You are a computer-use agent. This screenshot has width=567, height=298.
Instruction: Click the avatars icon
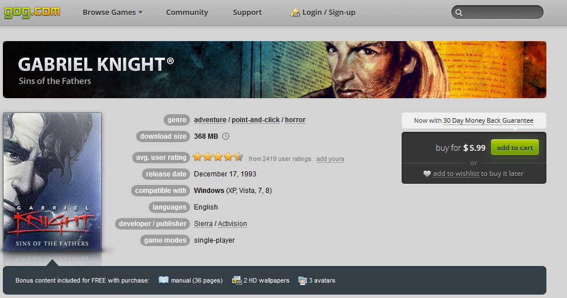pos(302,280)
